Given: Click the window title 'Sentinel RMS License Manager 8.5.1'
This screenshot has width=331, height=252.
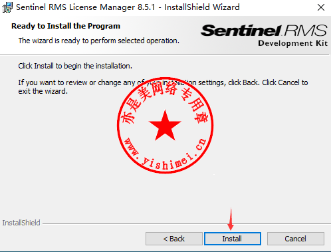Looking at the screenshot, I should [x=86, y=7].
